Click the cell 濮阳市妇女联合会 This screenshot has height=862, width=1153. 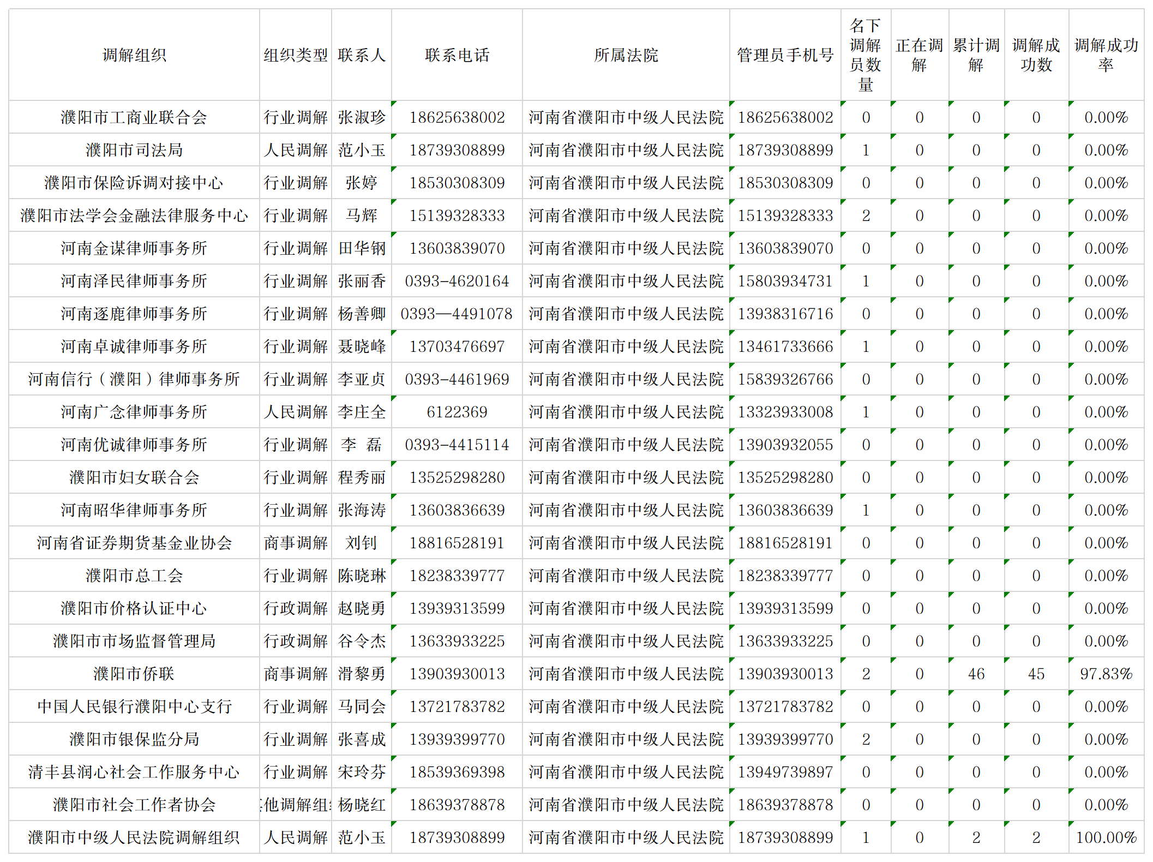tap(134, 477)
